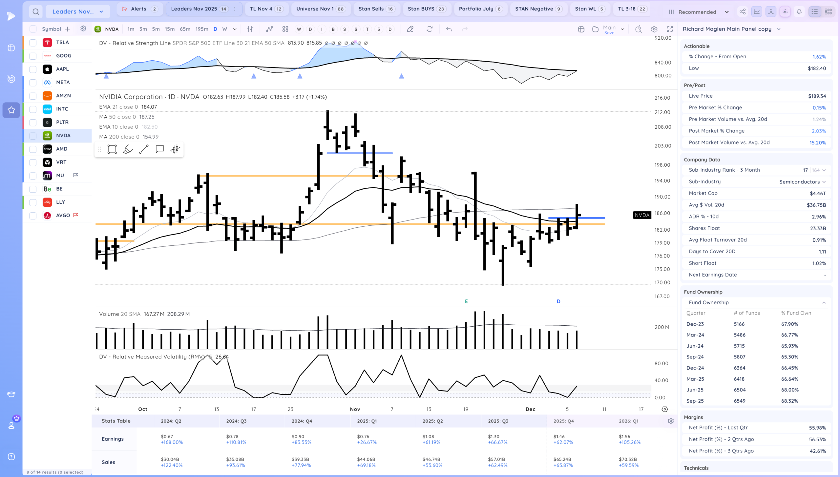Select the 65m timeframe button

point(185,29)
